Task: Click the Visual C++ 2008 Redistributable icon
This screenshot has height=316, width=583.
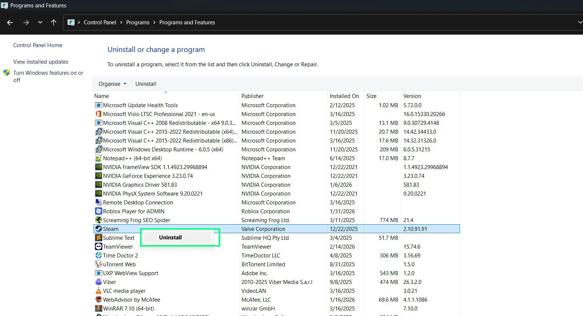Action: tap(99, 123)
